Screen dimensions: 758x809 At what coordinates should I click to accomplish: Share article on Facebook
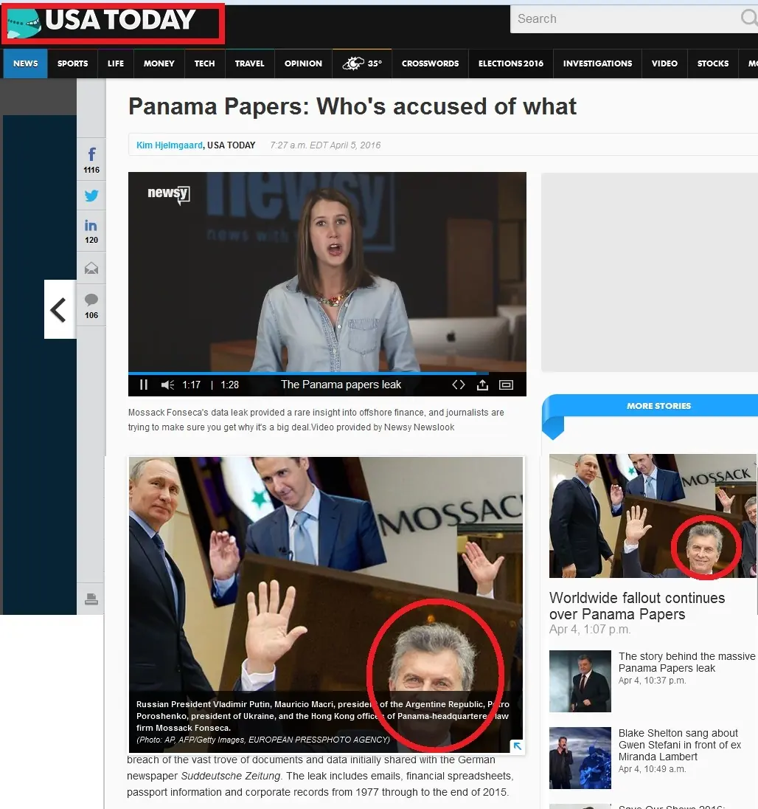91,159
